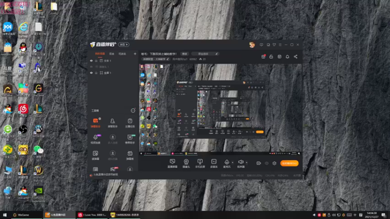
Task: Lock the 文本 1 source
Action: point(96,61)
